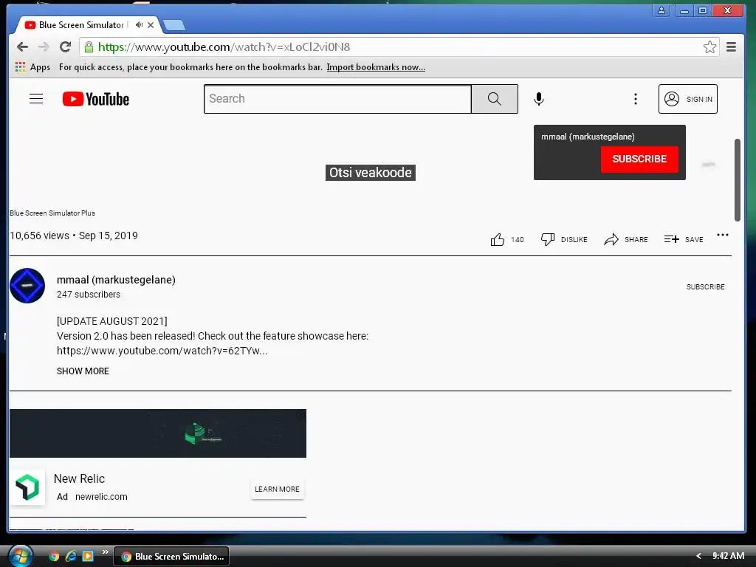This screenshot has width=756, height=567.
Task: View site security via the padlock icon
Action: 89,47
